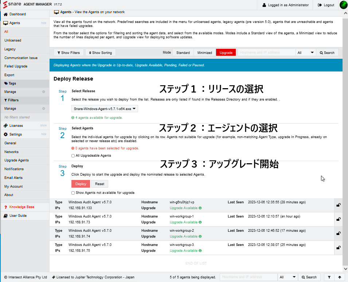Click the info icon beside 192.168.91.133 Upgrade Available
The image size is (348, 282).
pyautogui.click(x=200, y=208)
